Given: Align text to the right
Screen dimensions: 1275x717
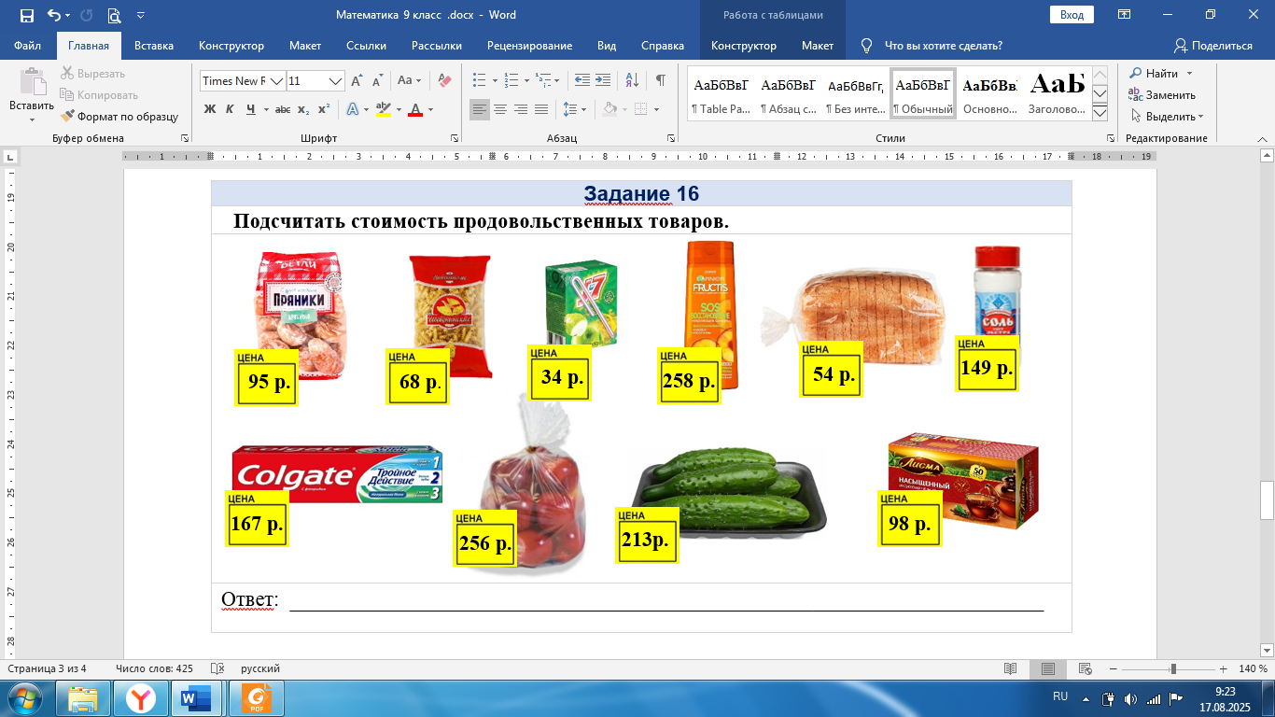Looking at the screenshot, I should coord(521,110).
